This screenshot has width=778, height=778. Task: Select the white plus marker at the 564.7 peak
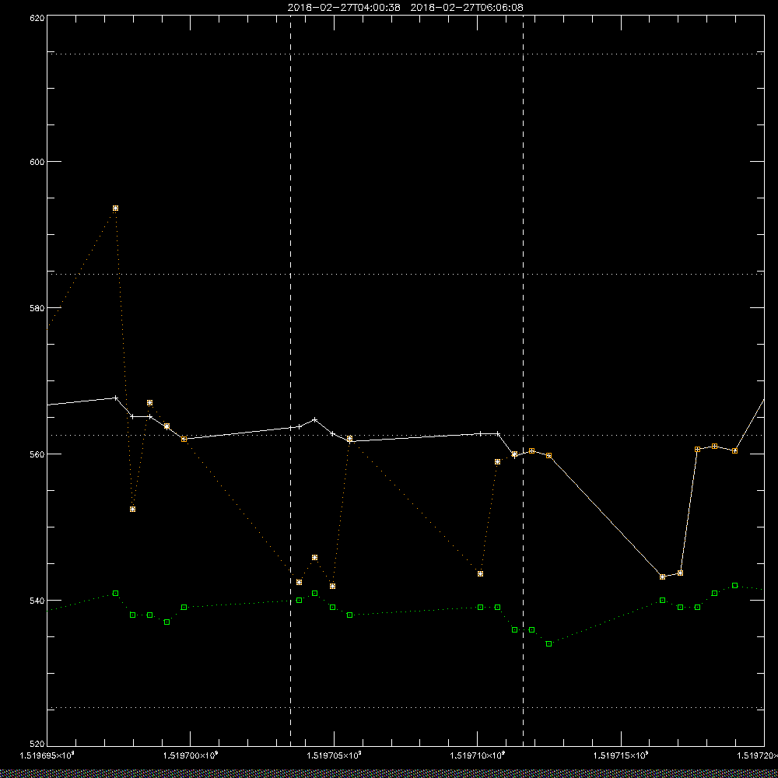(314, 420)
